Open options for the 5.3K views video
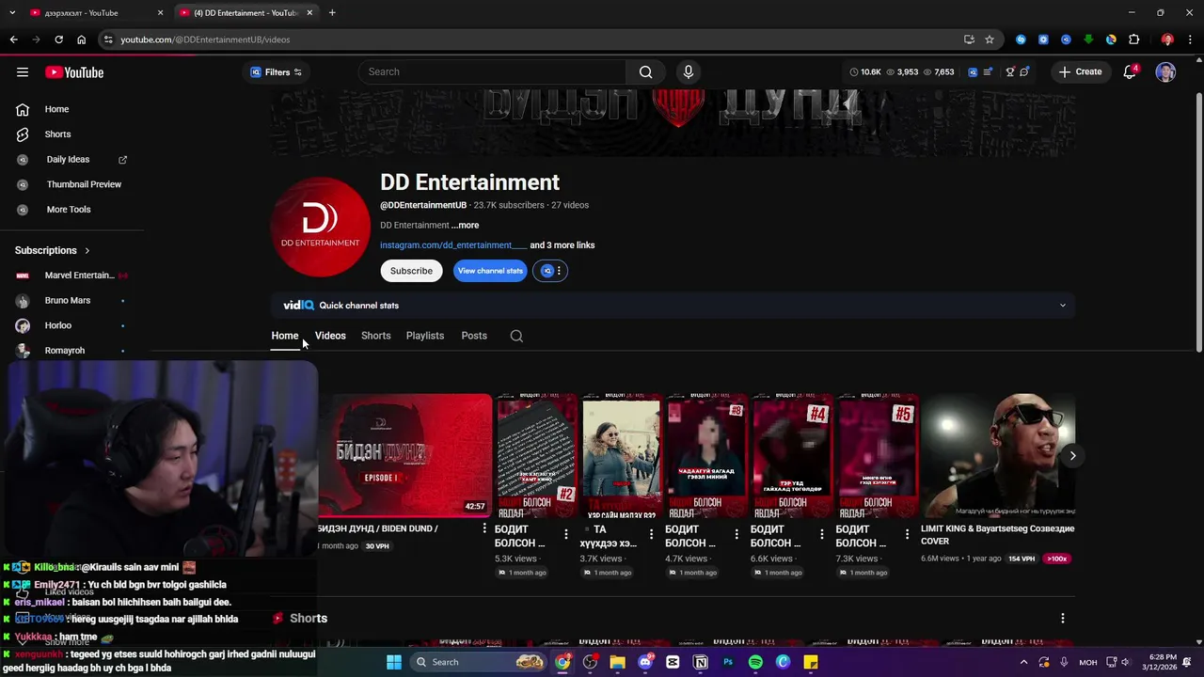1204x677 pixels. point(565,534)
